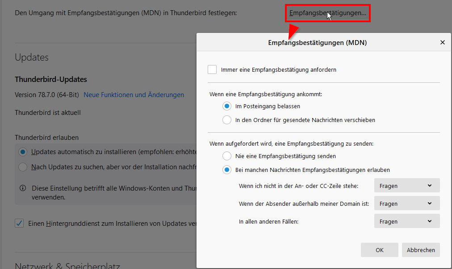Open dropdown for In allen anderen Fällen
Screen dimensions: 452x269
(407, 221)
